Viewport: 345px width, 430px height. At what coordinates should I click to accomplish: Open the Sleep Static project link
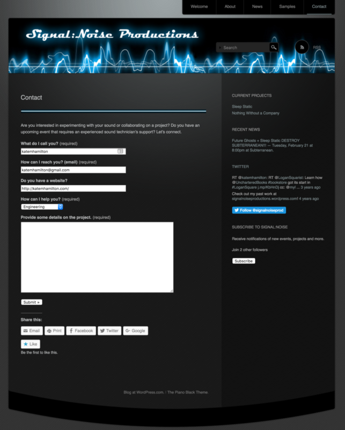(x=242, y=106)
